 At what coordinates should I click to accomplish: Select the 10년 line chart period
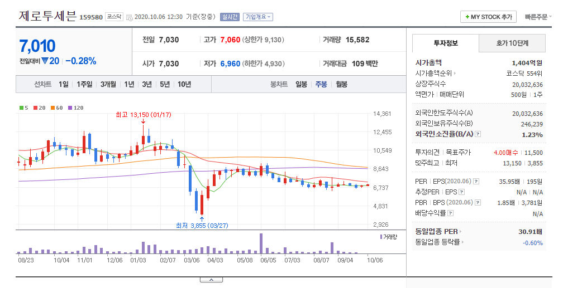[x=184, y=84]
